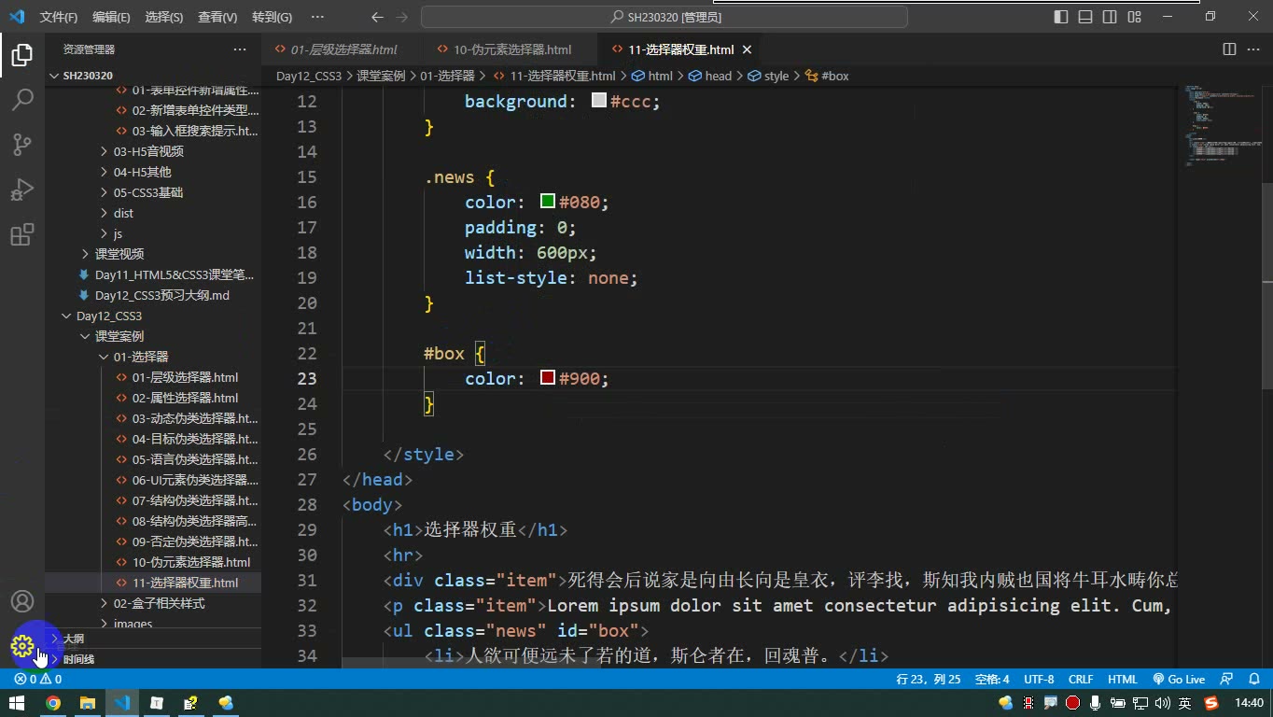
Task: Open Chrome from the taskbar
Action: click(53, 703)
